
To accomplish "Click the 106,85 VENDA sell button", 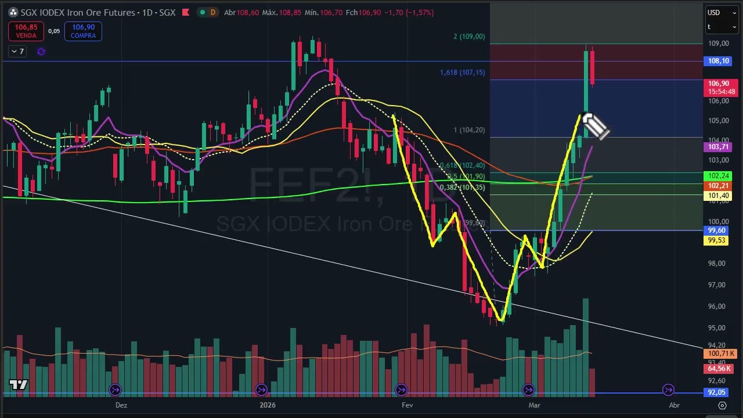I will (26, 31).
